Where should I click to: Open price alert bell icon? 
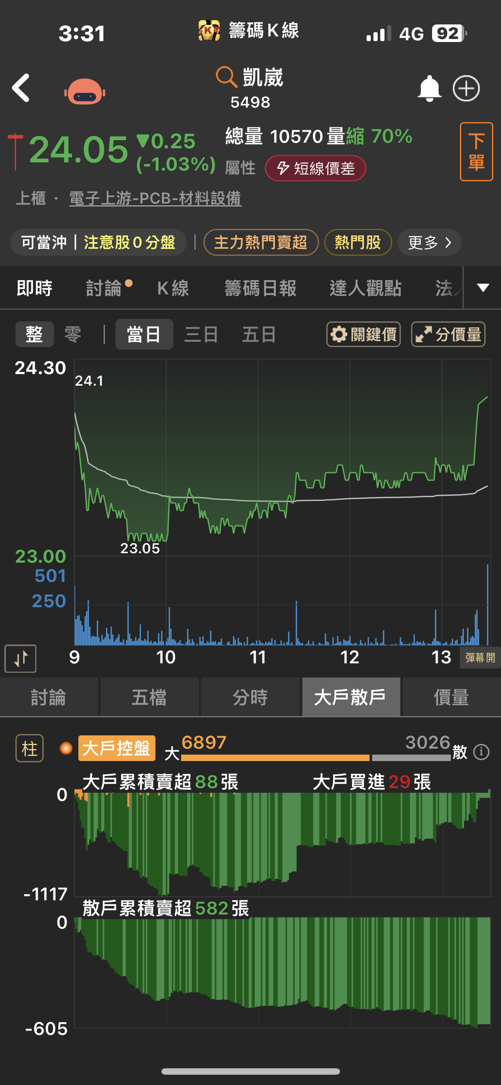pos(429,89)
